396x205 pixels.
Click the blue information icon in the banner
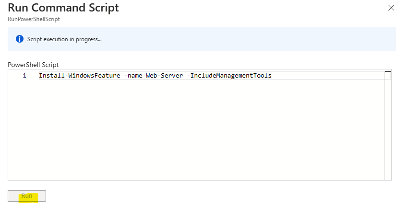[20, 39]
